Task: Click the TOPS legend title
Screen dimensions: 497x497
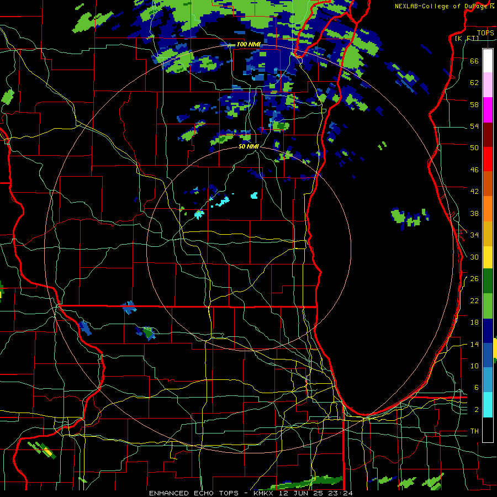Action: [x=485, y=33]
